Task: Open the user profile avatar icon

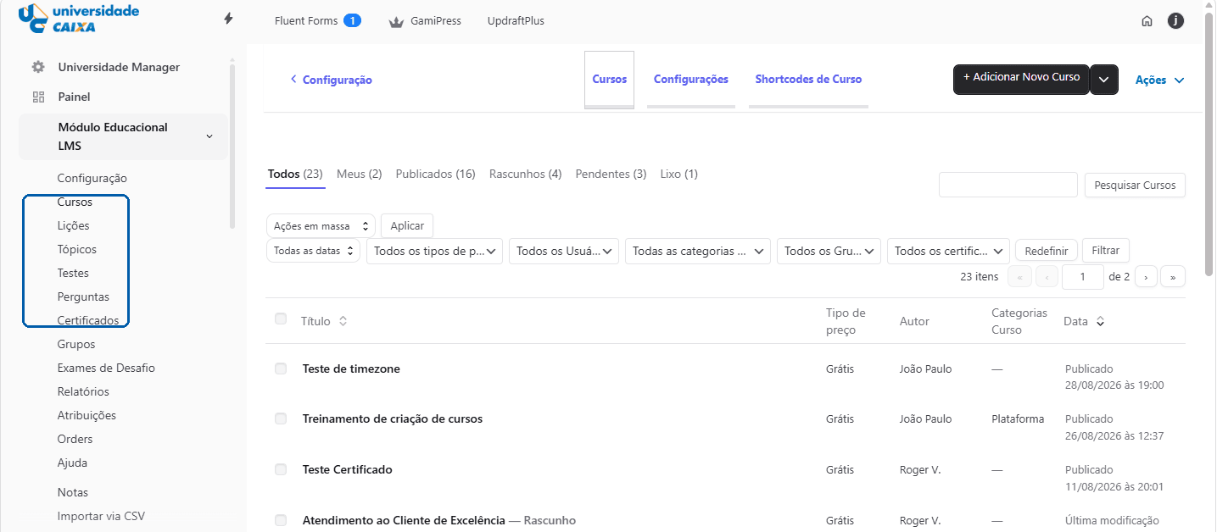Action: point(1175,21)
